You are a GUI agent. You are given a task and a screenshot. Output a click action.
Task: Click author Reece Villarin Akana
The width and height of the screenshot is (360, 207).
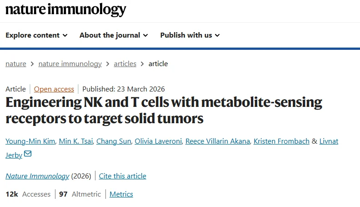pyautogui.click(x=218, y=141)
